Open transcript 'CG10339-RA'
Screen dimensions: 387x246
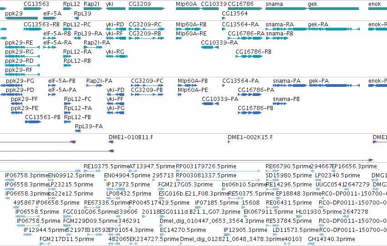(219, 43)
